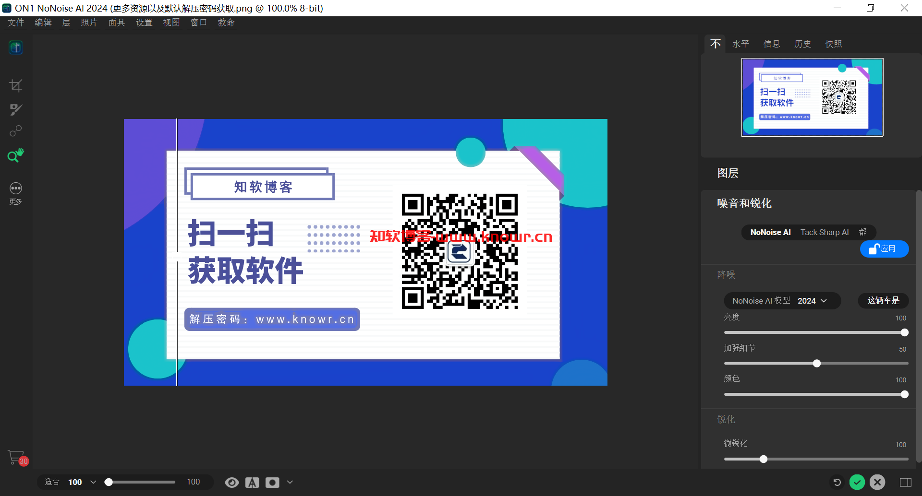
Task: Open the 视图 menu
Action: (171, 23)
